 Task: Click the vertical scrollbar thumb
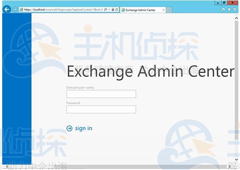(237, 80)
